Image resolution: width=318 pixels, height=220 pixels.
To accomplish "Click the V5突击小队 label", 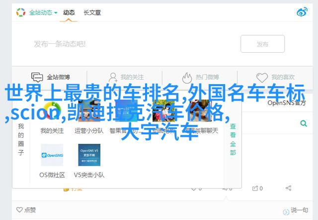I will tap(89, 175).
